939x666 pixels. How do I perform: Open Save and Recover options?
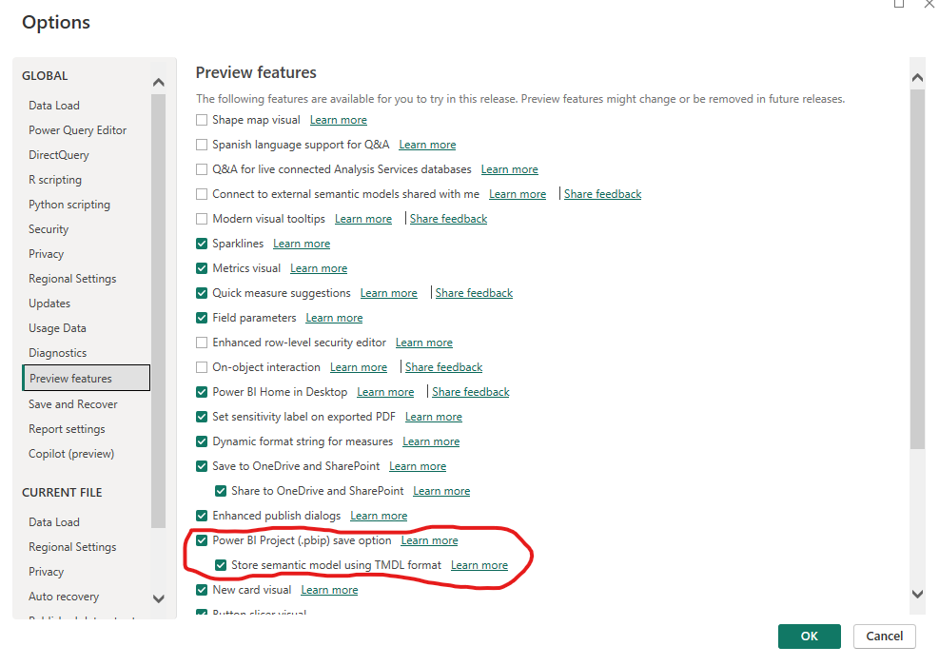(73, 404)
